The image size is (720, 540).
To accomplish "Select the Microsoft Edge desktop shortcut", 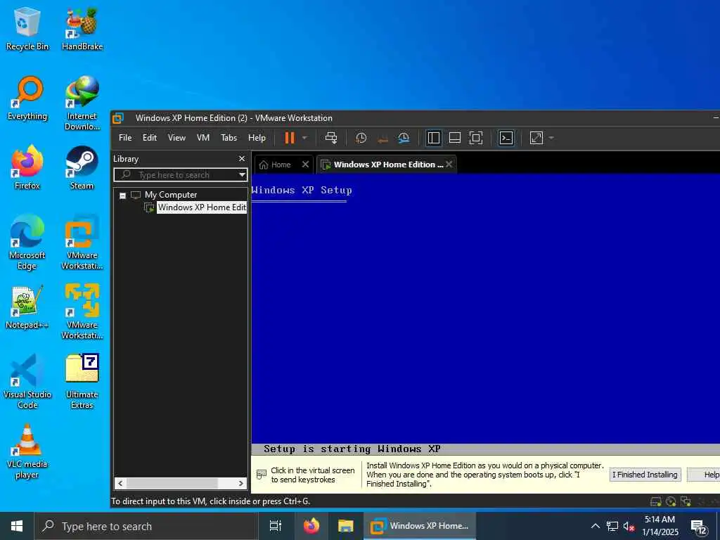I will point(27,242).
